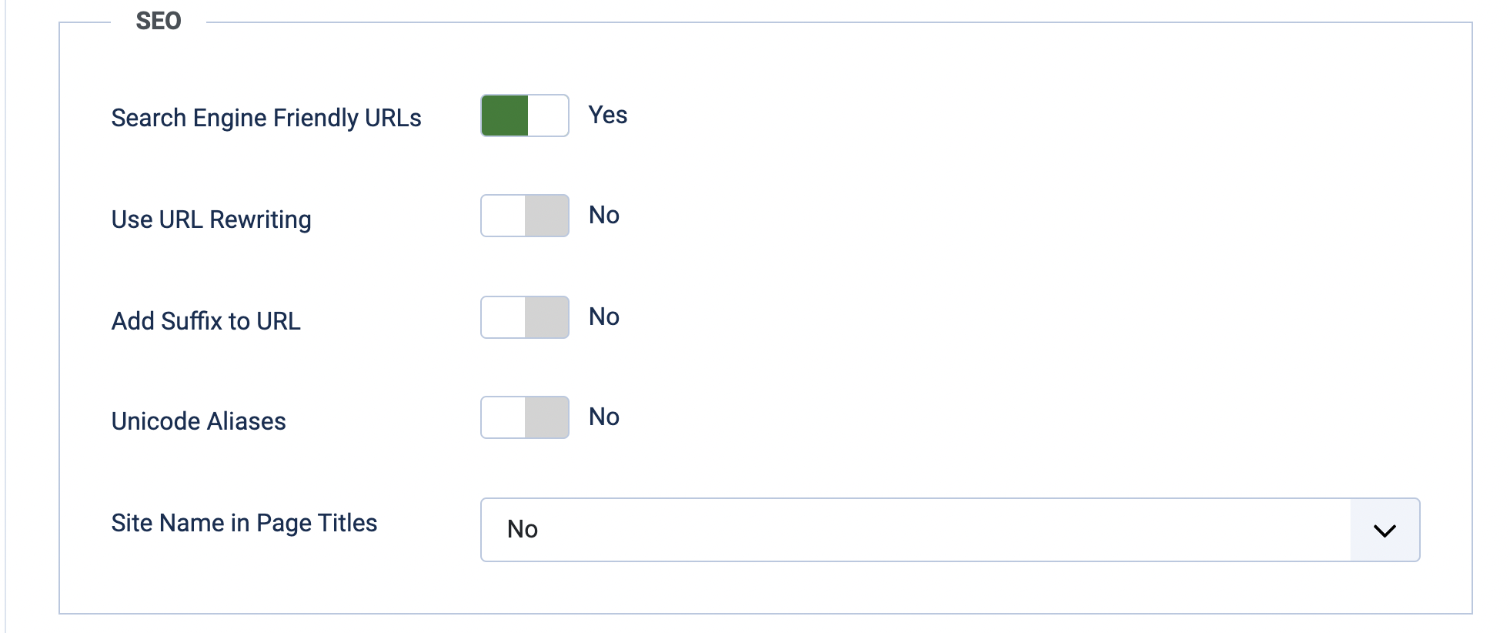
Task: Click the "Unicode Aliases" label
Action: [x=199, y=421]
